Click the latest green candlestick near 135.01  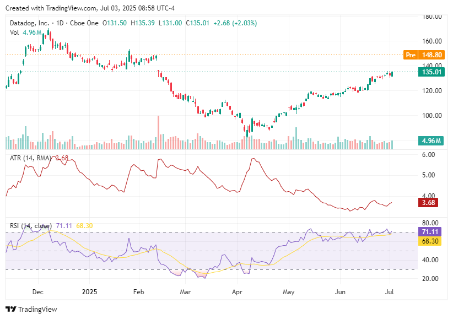[x=392, y=74]
